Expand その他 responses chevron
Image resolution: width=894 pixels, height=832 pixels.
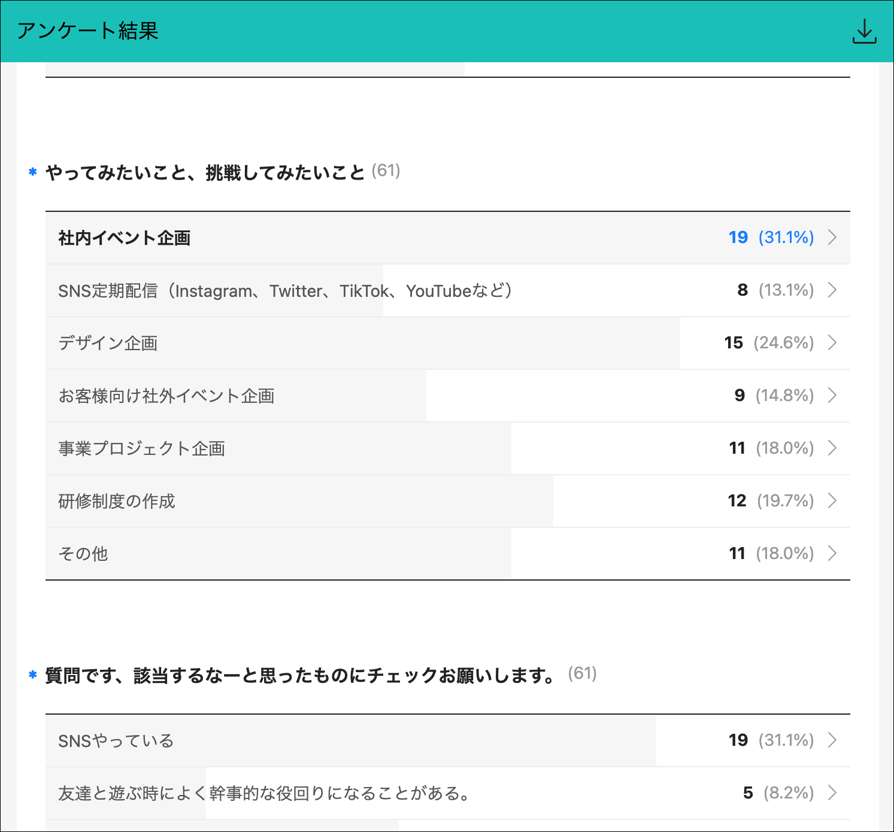(x=832, y=554)
